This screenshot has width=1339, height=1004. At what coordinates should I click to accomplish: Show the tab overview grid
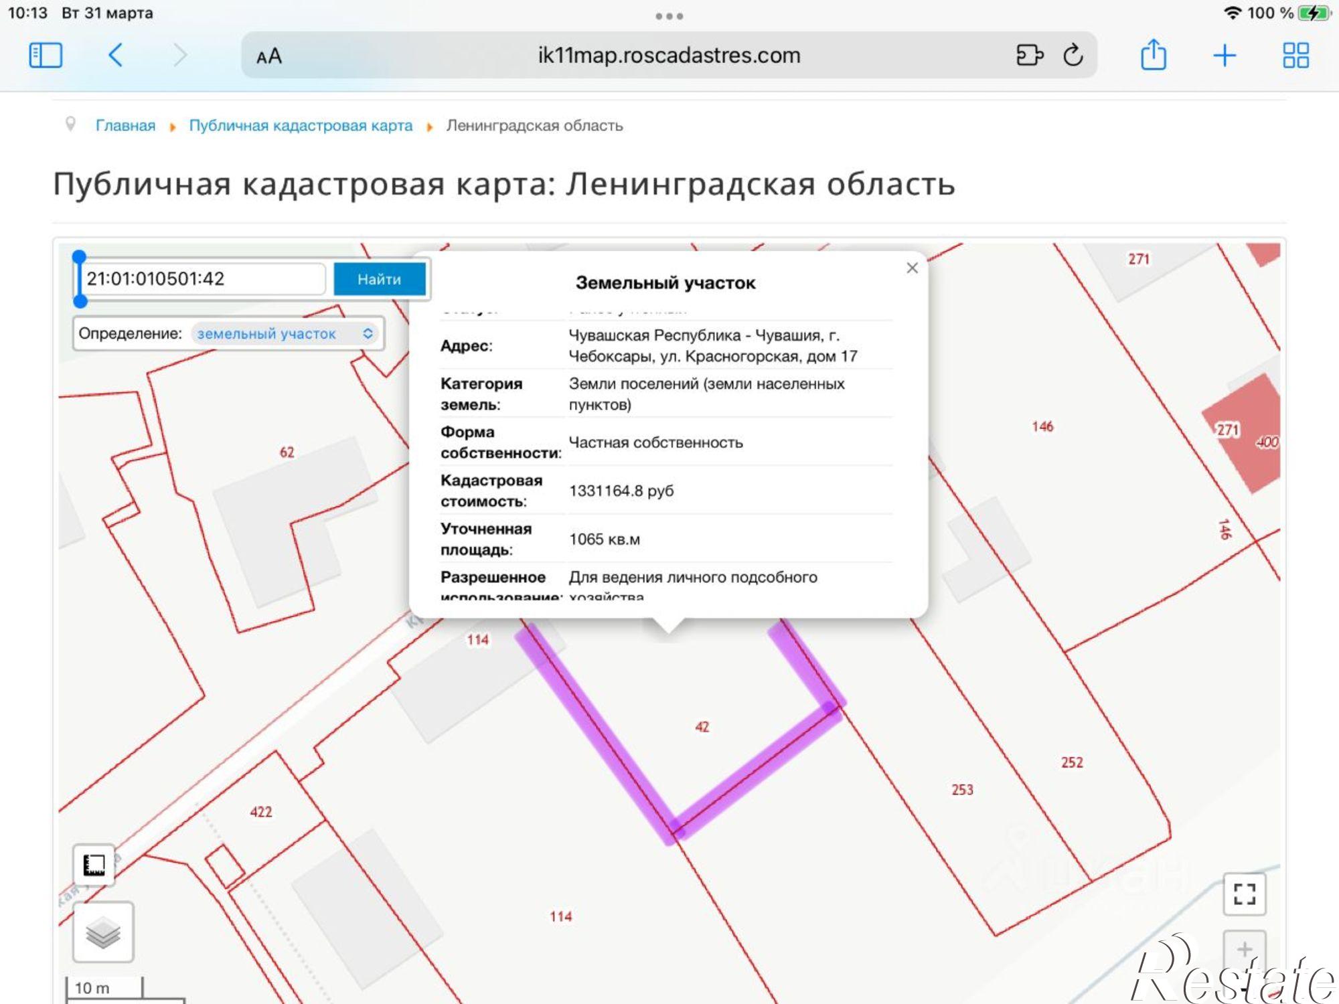tap(1295, 55)
